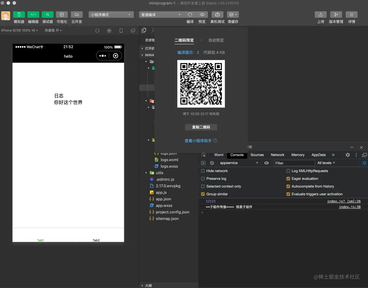This screenshot has height=288, width=368.
Task: Expand the outline (大纲) section
Action: (142, 286)
